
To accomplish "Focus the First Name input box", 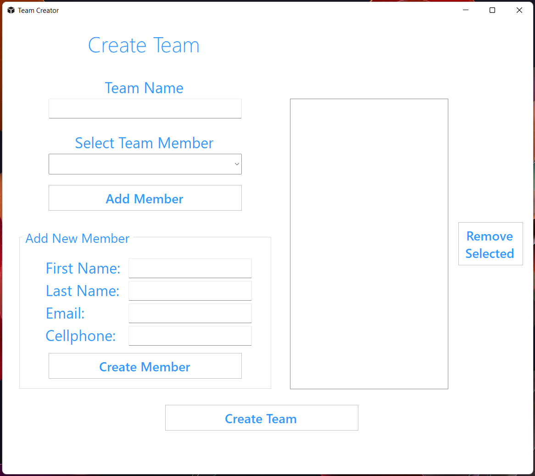I will pyautogui.click(x=189, y=268).
